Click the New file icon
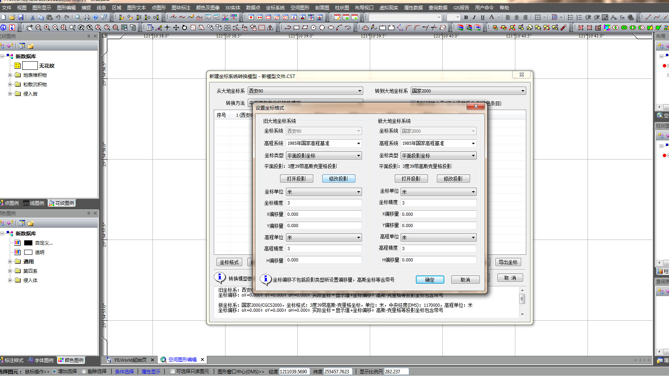Screen dimensions: 669x380 pyautogui.click(x=4, y=17)
